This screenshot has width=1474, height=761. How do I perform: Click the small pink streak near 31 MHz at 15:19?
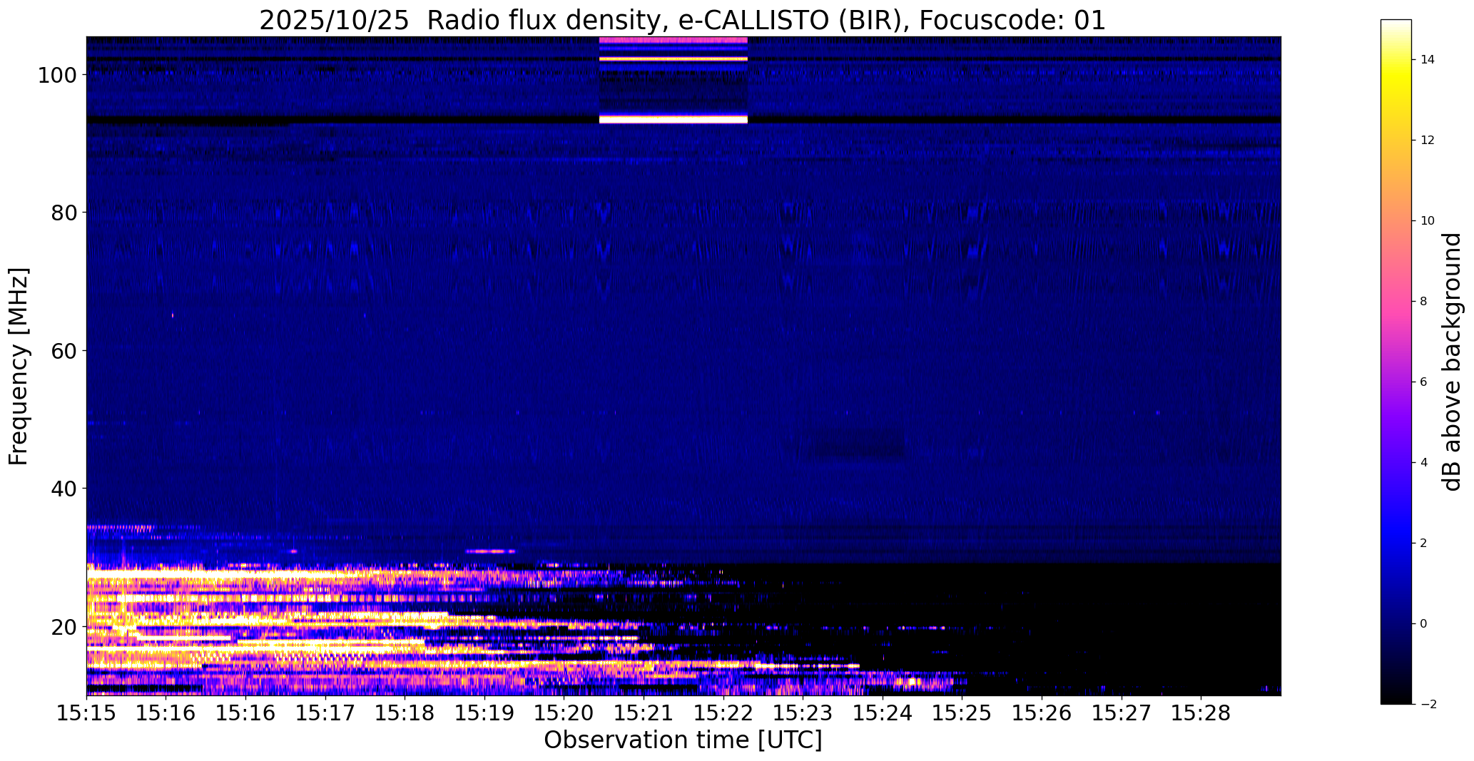click(x=490, y=551)
